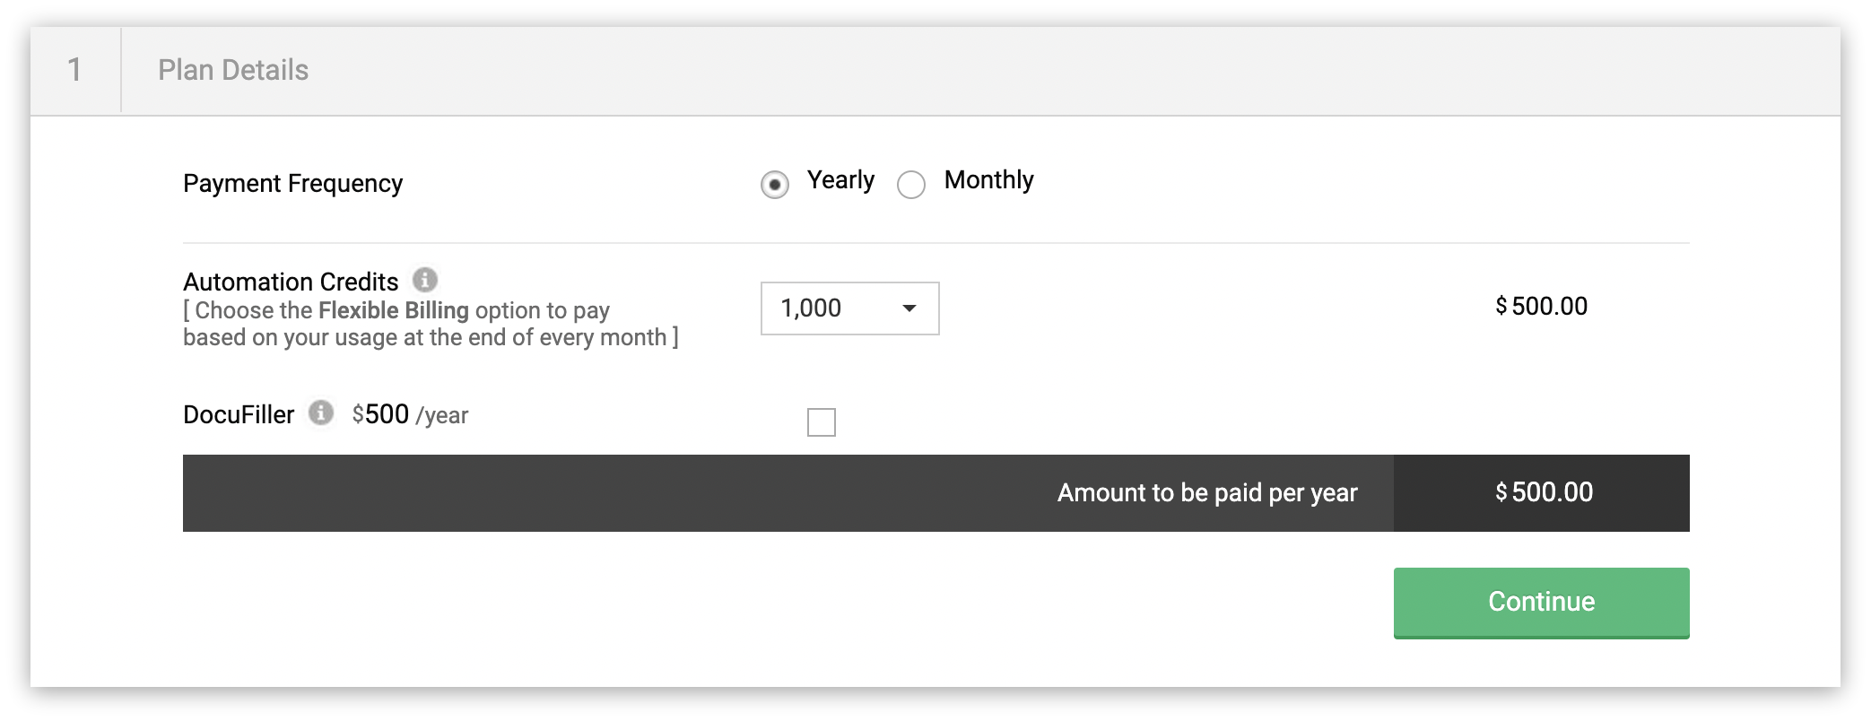The width and height of the screenshot is (1871, 721).
Task: Enable the DocuFiller checkbox
Action: point(822,421)
